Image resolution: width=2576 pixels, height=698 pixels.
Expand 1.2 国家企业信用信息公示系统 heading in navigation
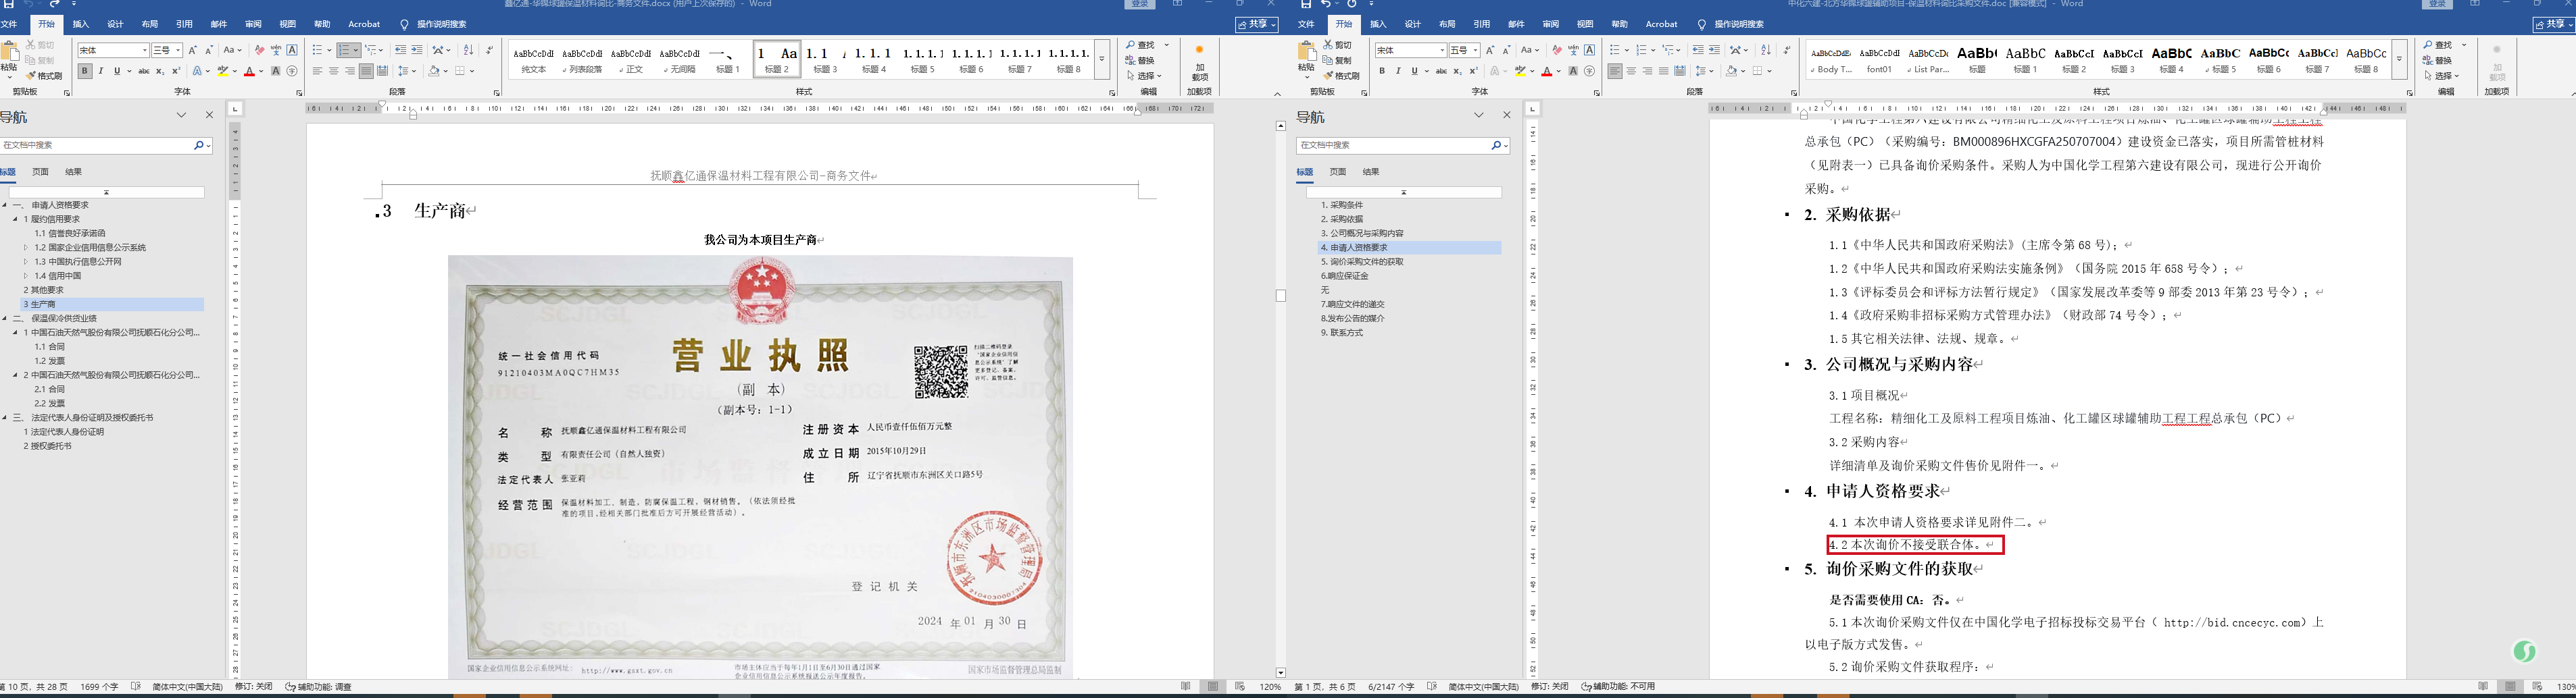[27, 248]
